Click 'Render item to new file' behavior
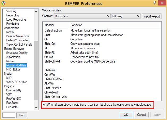 (x=85, y=57)
